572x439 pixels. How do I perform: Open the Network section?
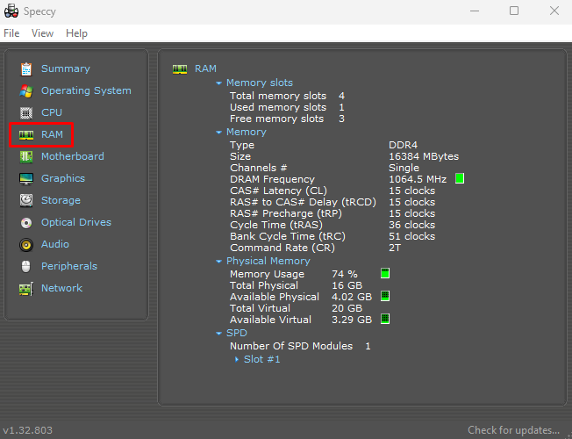pyautogui.click(x=61, y=288)
